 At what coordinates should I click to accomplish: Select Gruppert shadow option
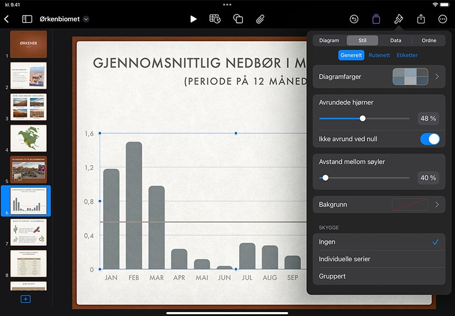point(379,276)
